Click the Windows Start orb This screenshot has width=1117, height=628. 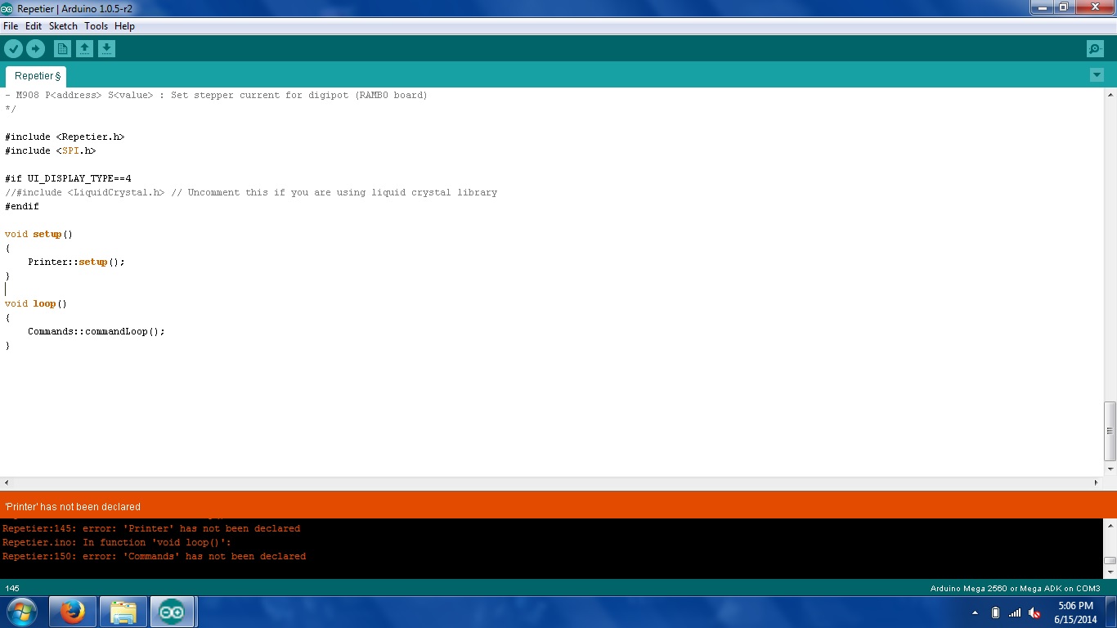(21, 612)
